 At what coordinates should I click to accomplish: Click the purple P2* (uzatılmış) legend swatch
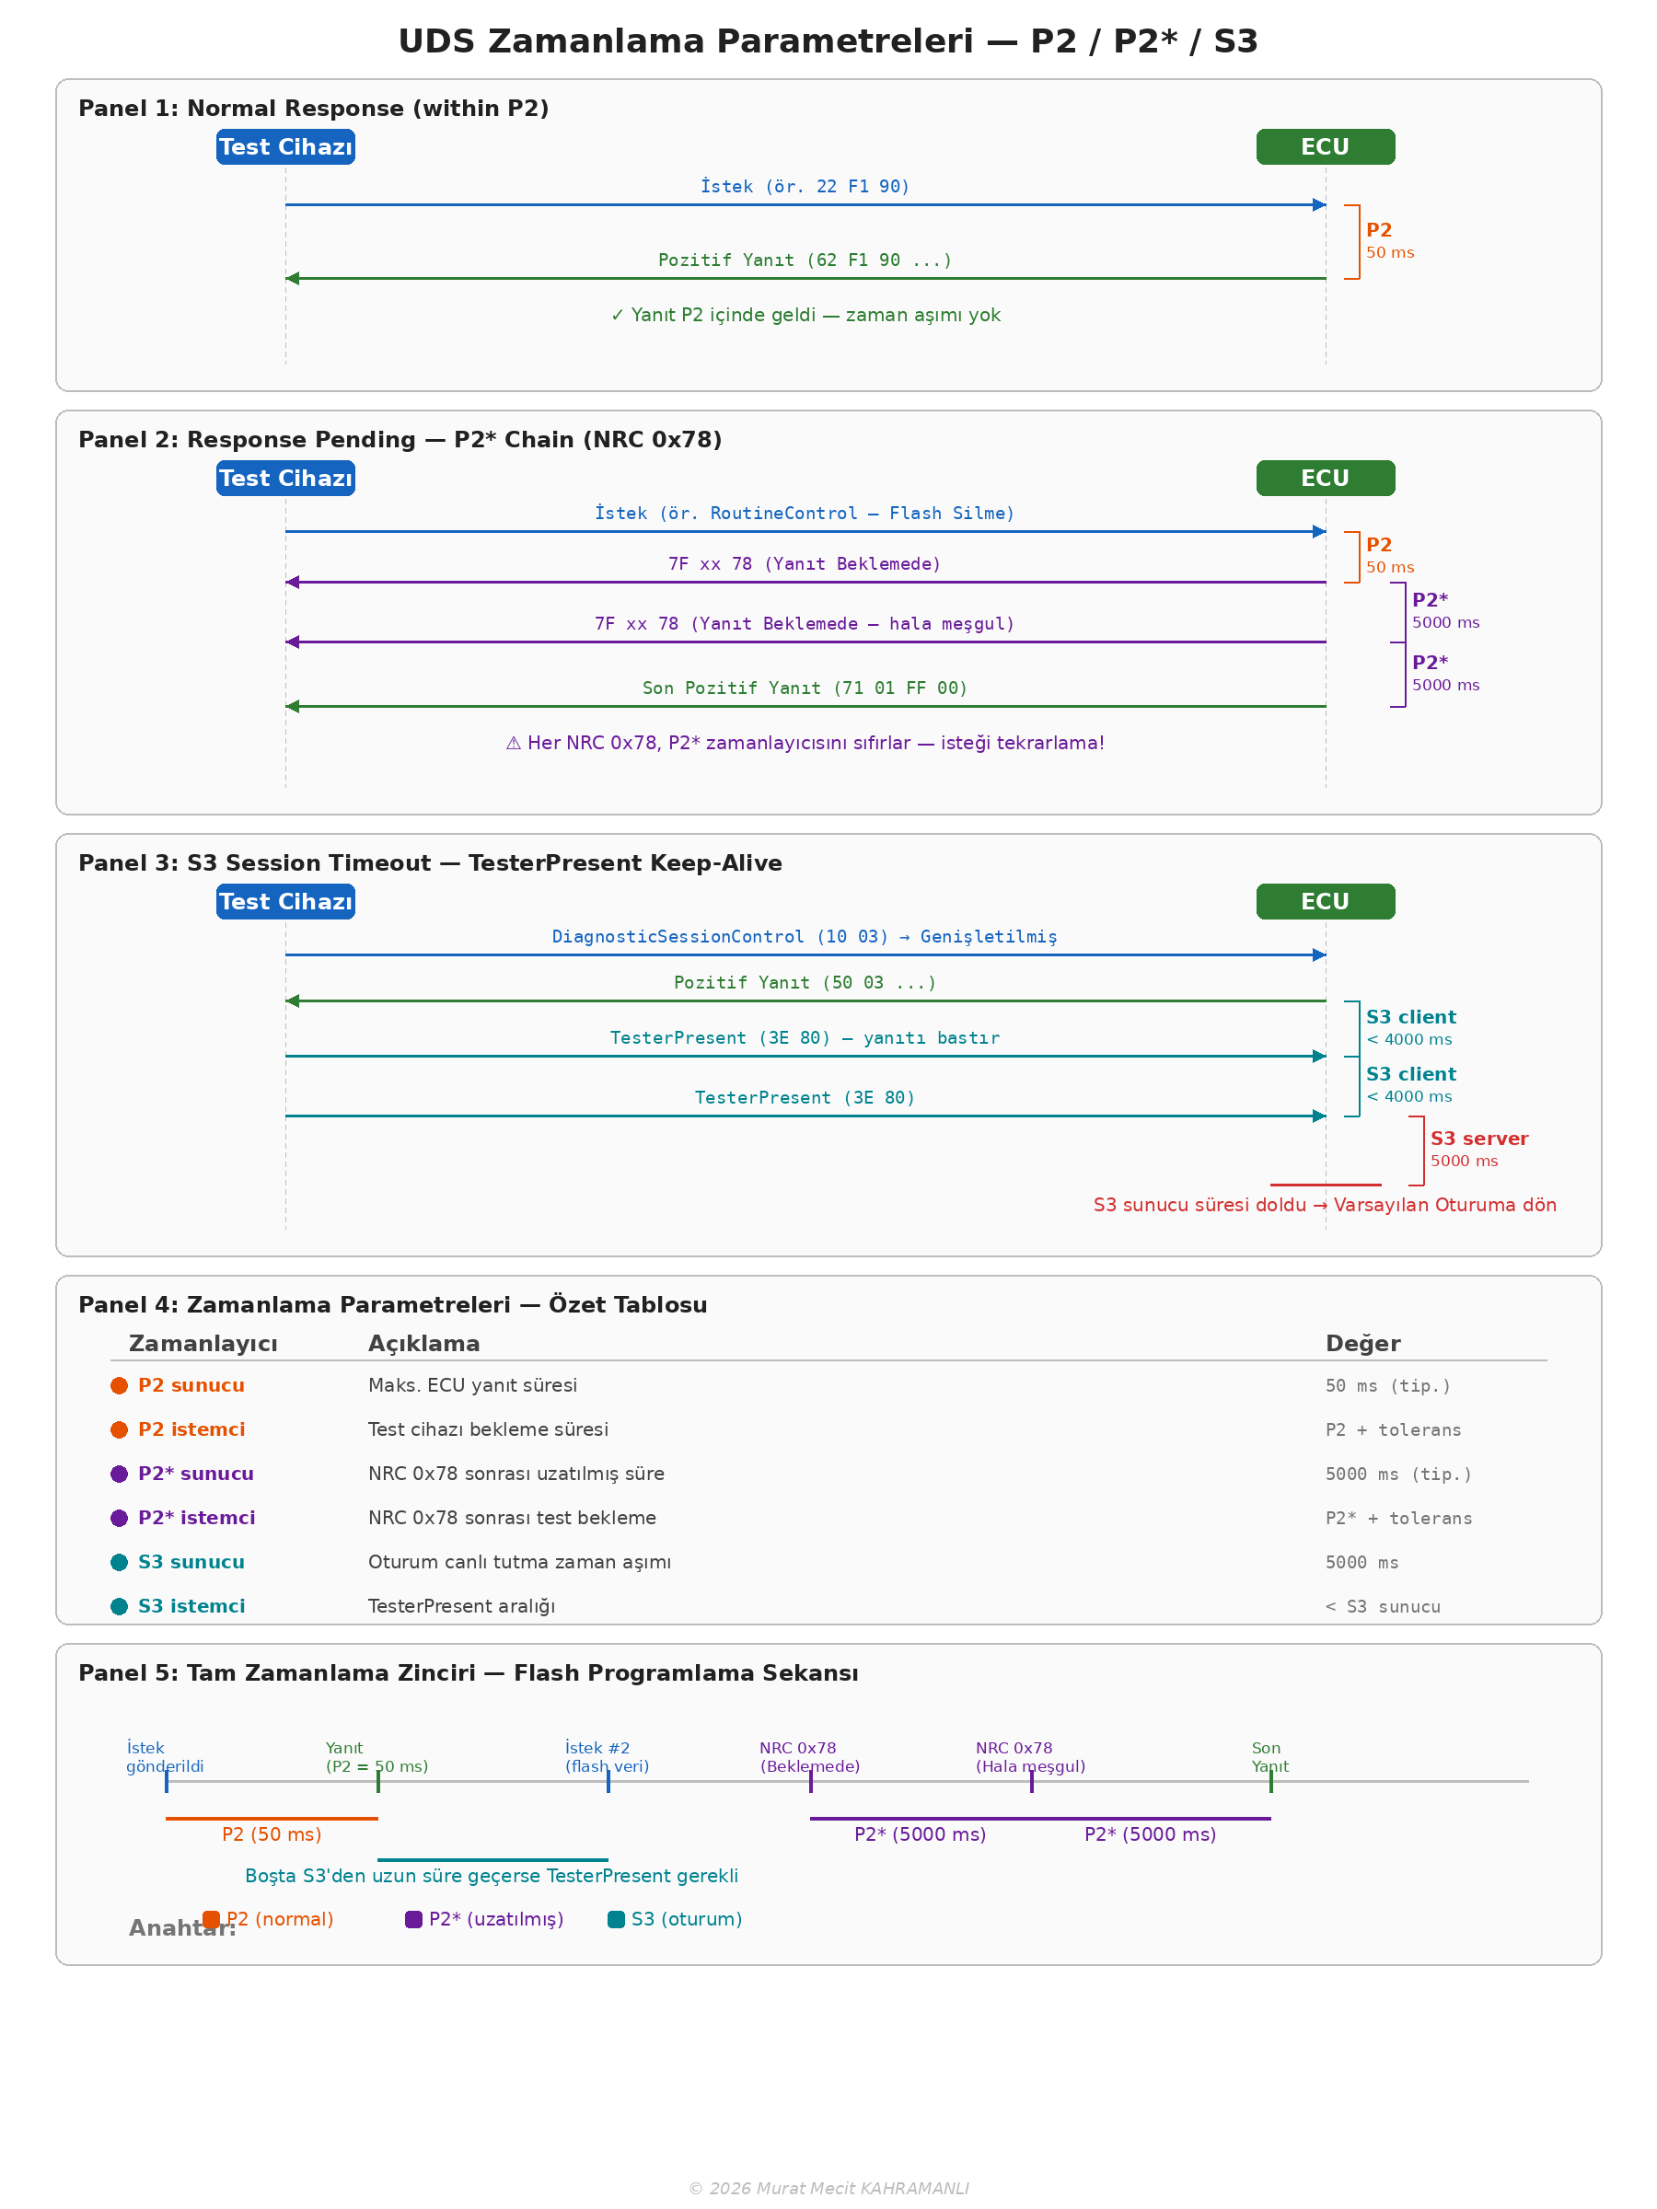pyautogui.click(x=413, y=1919)
